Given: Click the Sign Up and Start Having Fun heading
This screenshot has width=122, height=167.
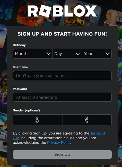Looking at the screenshot, I should pos(62,34).
